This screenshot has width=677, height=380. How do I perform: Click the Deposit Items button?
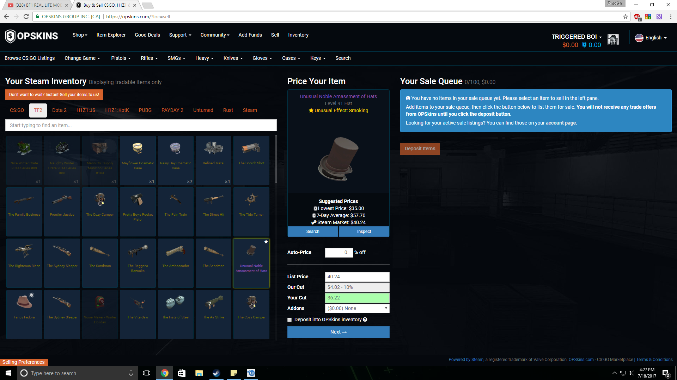tap(420, 148)
